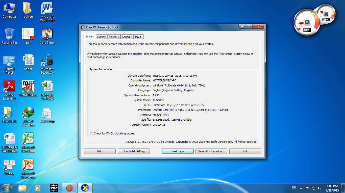Click the volume speaker tray icon
Screen dimensions: 345x193
click(x=319, y=188)
